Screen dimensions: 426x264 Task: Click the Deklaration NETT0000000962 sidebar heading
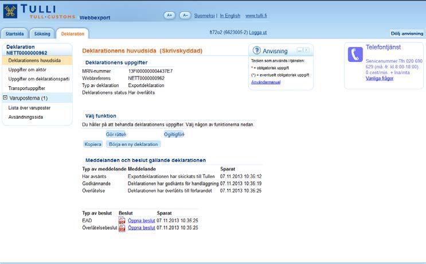26,50
